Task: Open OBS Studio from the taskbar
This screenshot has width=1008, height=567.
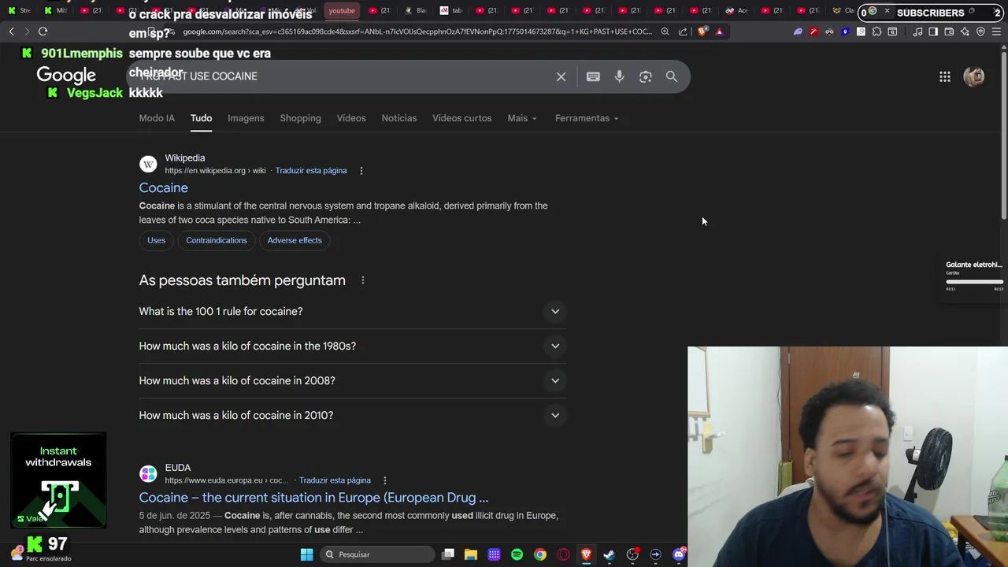Action: coord(632,554)
